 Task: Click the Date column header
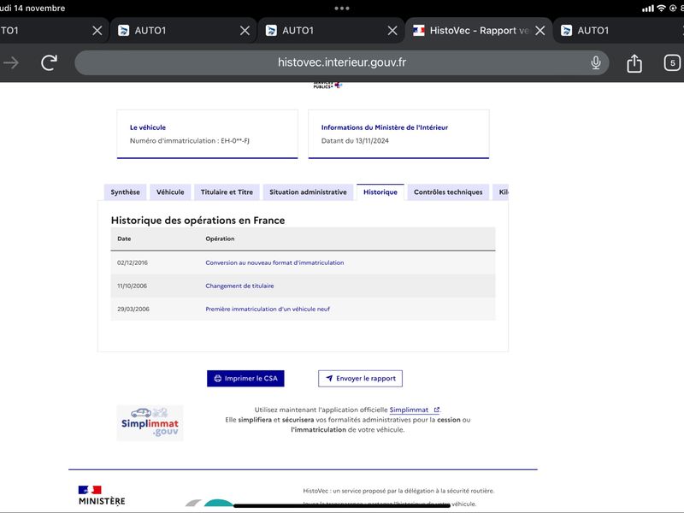coord(124,239)
